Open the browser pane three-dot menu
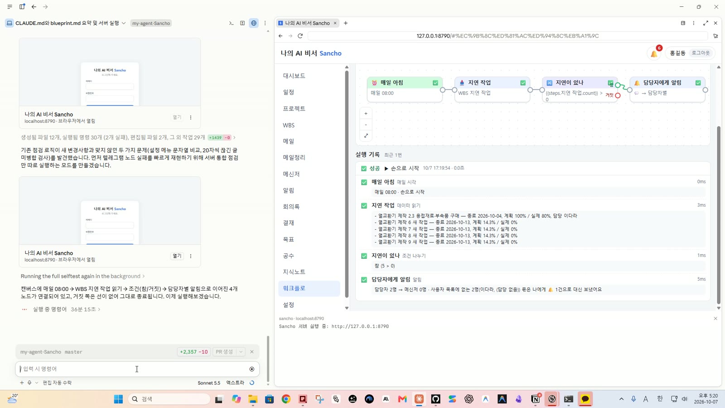Image resolution: width=725 pixels, height=408 pixels. tap(694, 23)
